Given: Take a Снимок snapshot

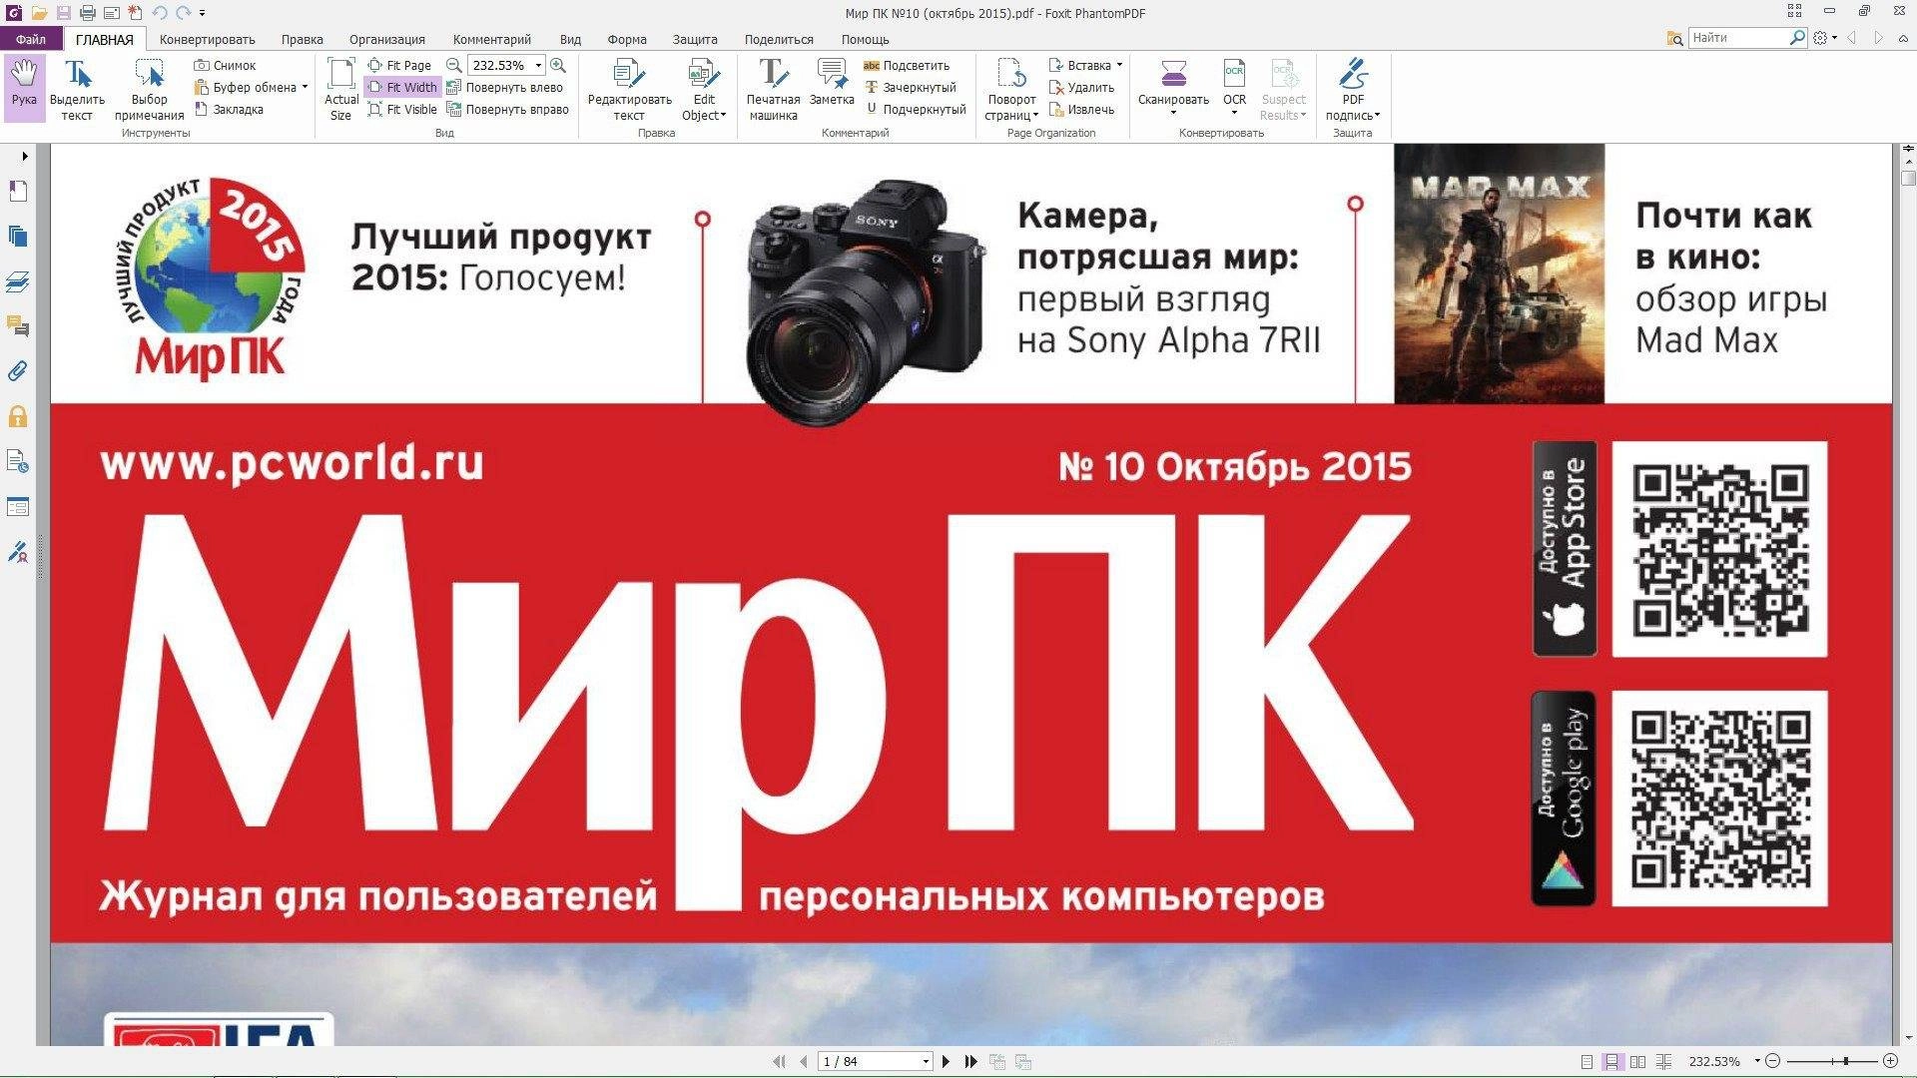Looking at the screenshot, I should point(226,65).
